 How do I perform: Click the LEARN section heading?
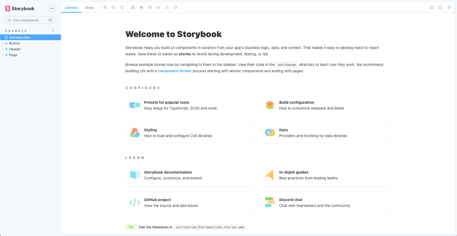coord(135,158)
